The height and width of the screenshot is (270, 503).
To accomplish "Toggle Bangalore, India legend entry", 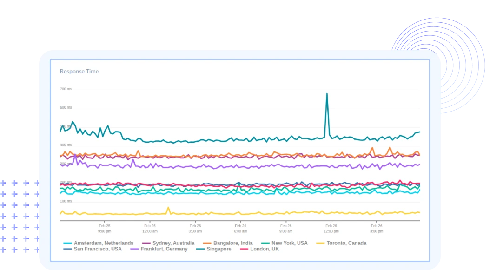I will 228,243.
